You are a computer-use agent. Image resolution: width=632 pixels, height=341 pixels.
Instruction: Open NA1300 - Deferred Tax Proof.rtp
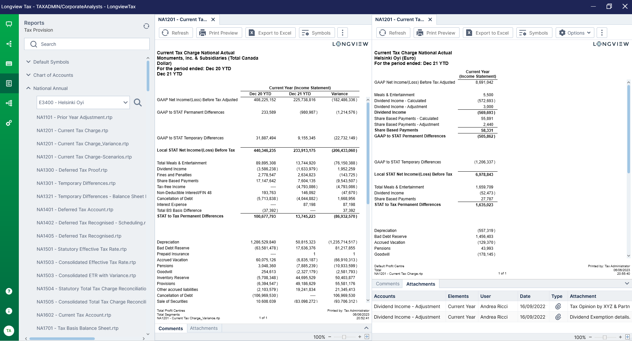tap(72, 170)
